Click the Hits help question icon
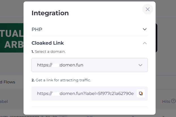176x117 pixels. [x=173, y=101]
